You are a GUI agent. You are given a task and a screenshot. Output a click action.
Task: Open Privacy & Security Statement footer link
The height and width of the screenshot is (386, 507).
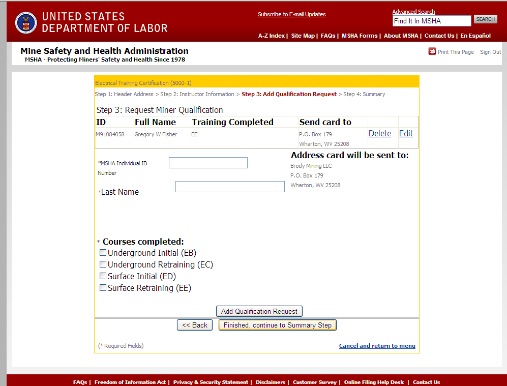click(211, 382)
